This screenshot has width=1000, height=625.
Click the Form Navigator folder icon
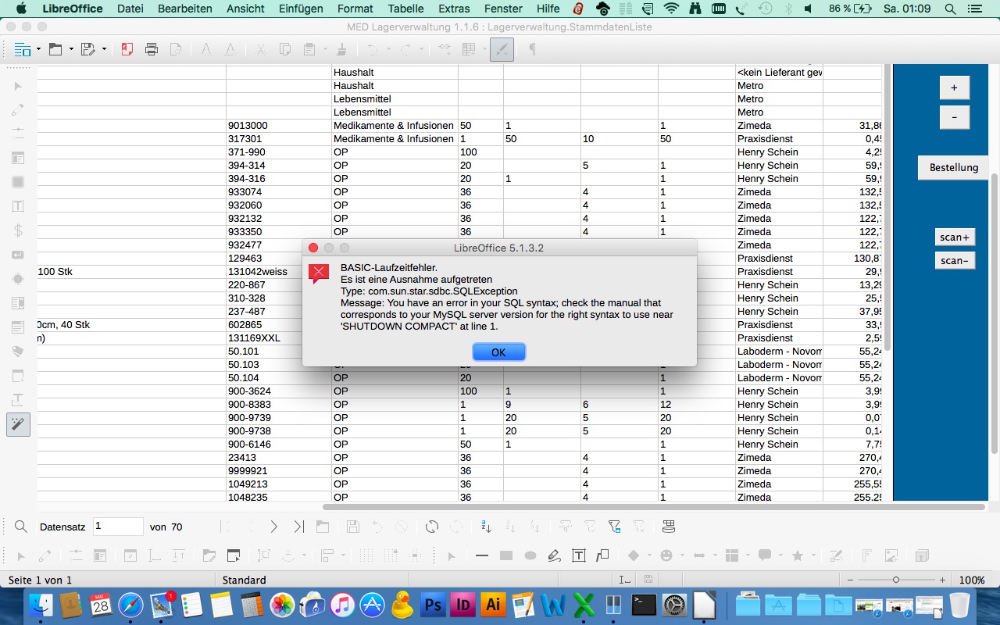[209, 555]
